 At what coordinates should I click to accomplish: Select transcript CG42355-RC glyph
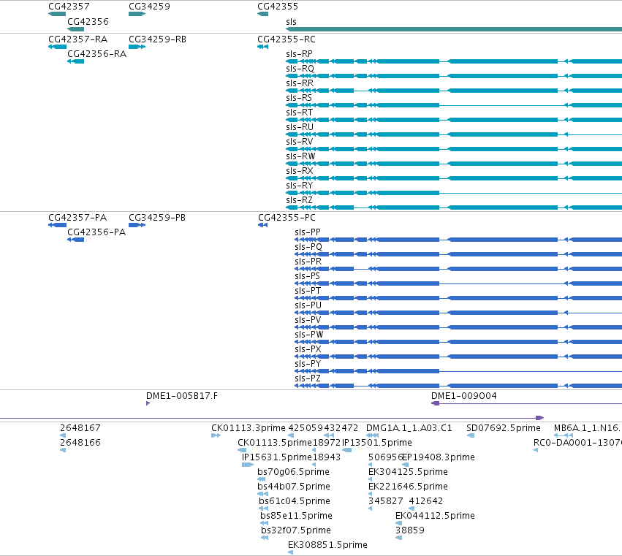click(262, 47)
